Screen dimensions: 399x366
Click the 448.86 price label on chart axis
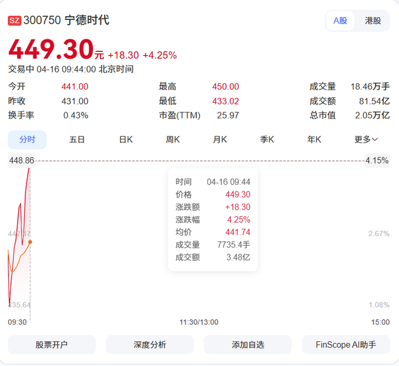pyautogui.click(x=22, y=161)
